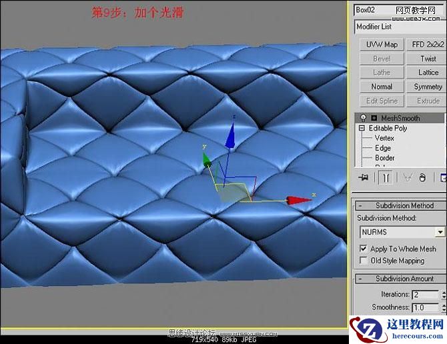Click the yellow XY plane gizmo handle

point(234,192)
